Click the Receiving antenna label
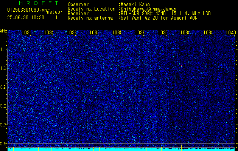The height and width of the screenshot is (151, 238). tap(90, 18)
